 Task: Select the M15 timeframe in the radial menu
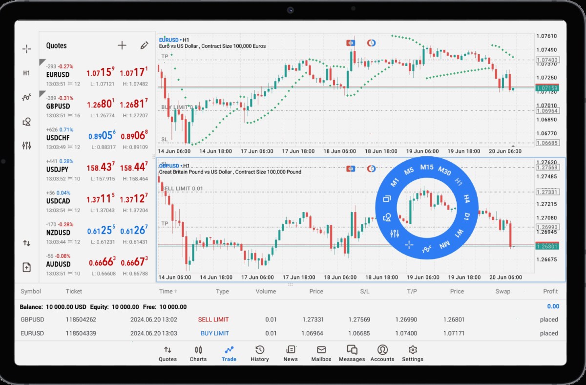pyautogui.click(x=427, y=167)
